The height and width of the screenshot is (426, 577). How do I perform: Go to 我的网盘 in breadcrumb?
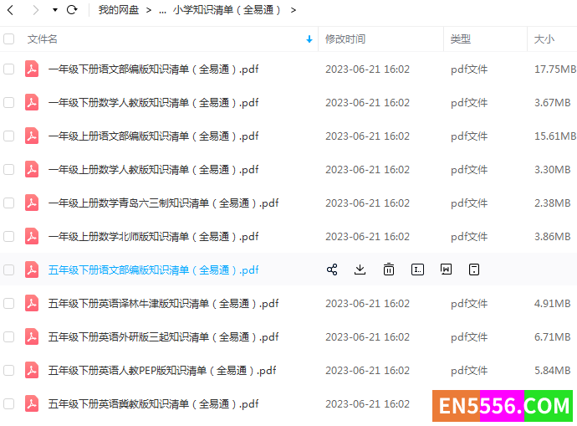tap(118, 10)
